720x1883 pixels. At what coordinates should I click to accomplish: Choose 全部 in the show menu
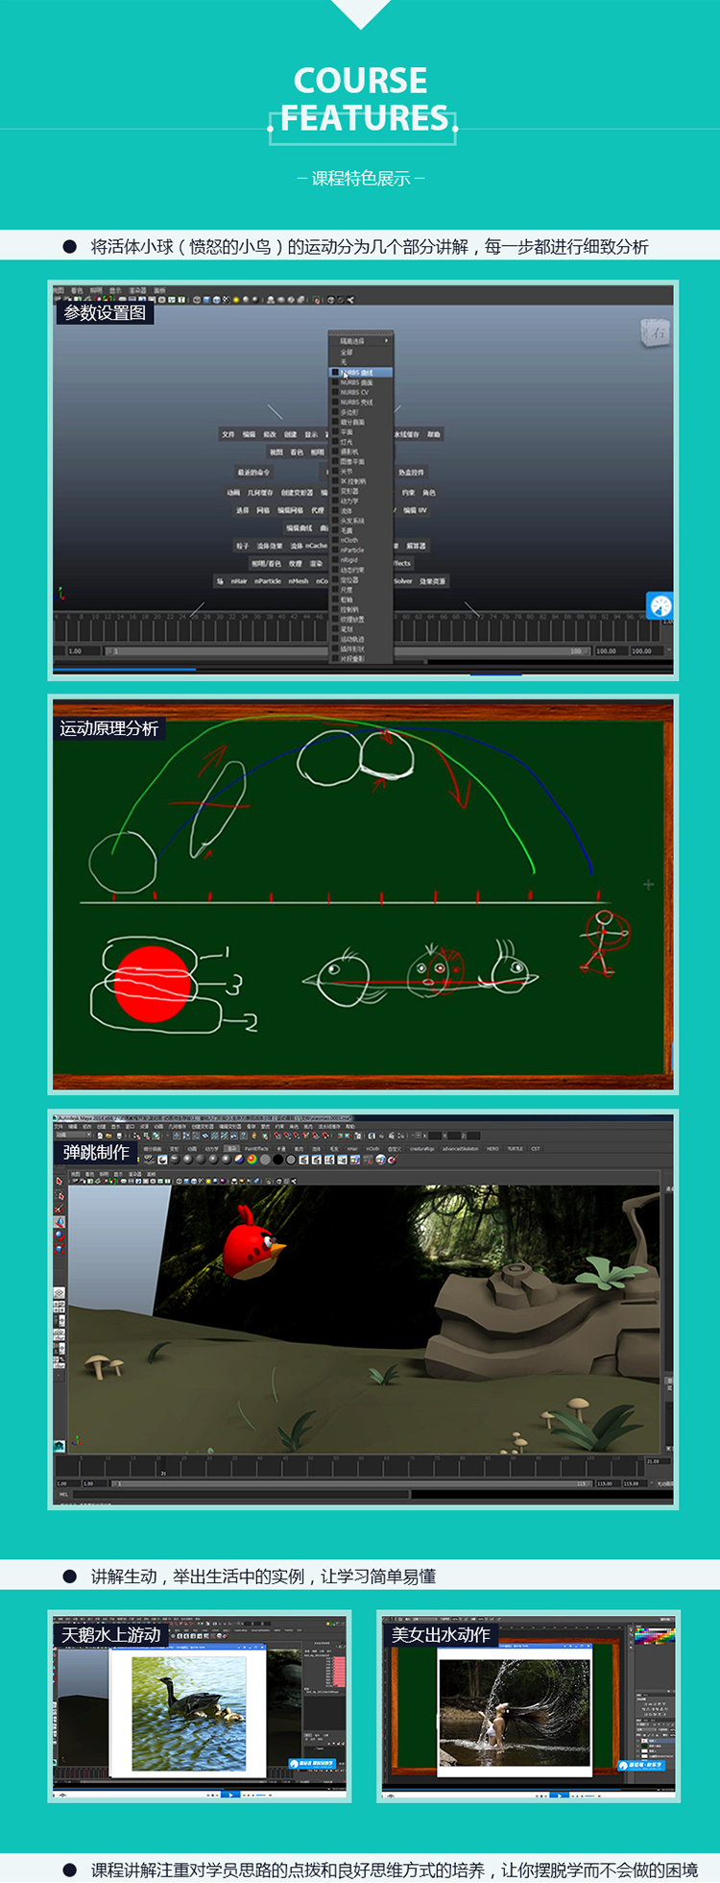[347, 352]
